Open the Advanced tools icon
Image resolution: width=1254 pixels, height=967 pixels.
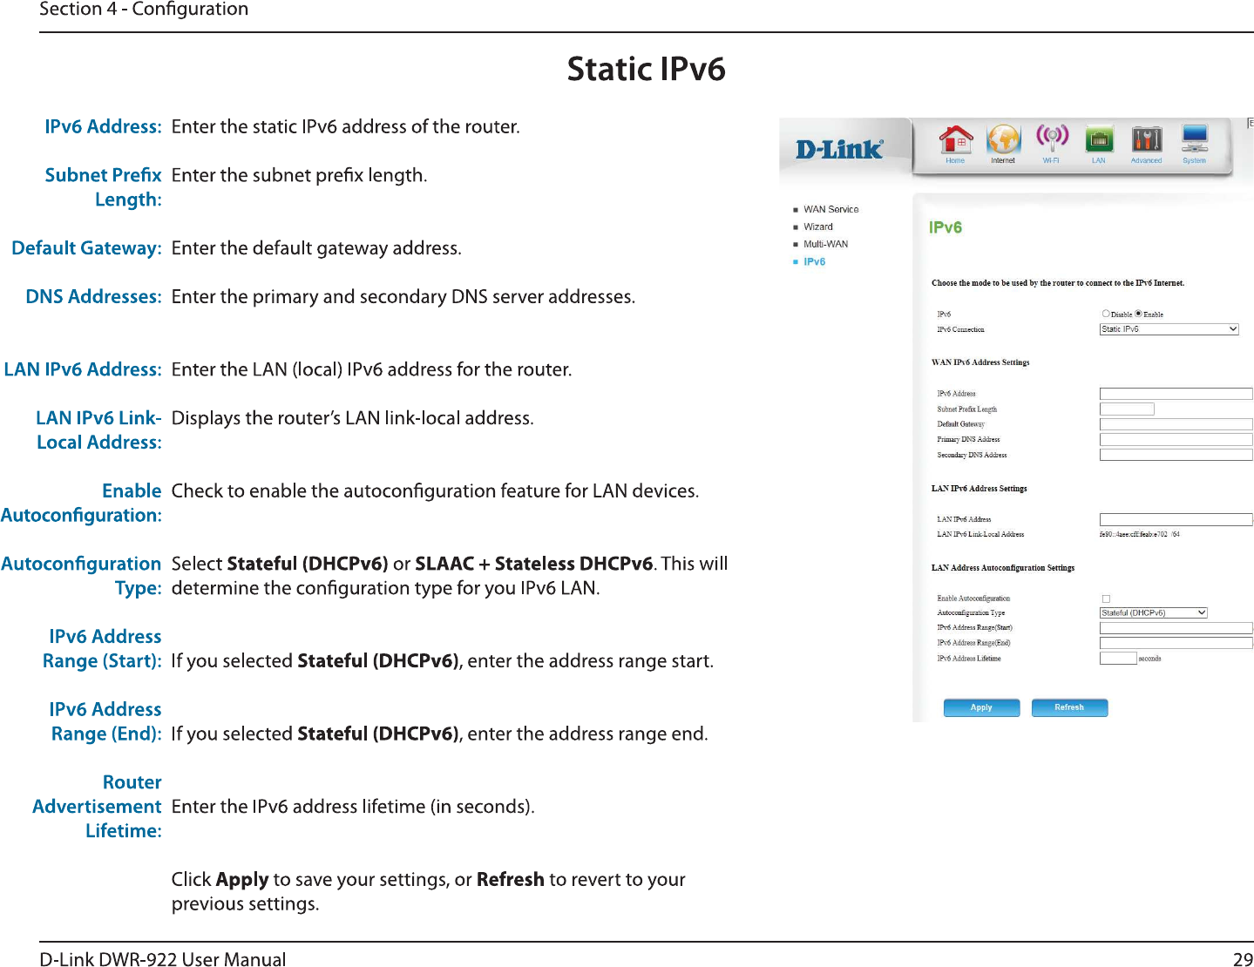[1146, 140]
